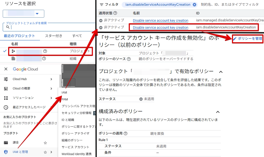Open the フィルタ icon above the policy list
The height and width of the screenshot is (157, 264).
click(102, 4)
